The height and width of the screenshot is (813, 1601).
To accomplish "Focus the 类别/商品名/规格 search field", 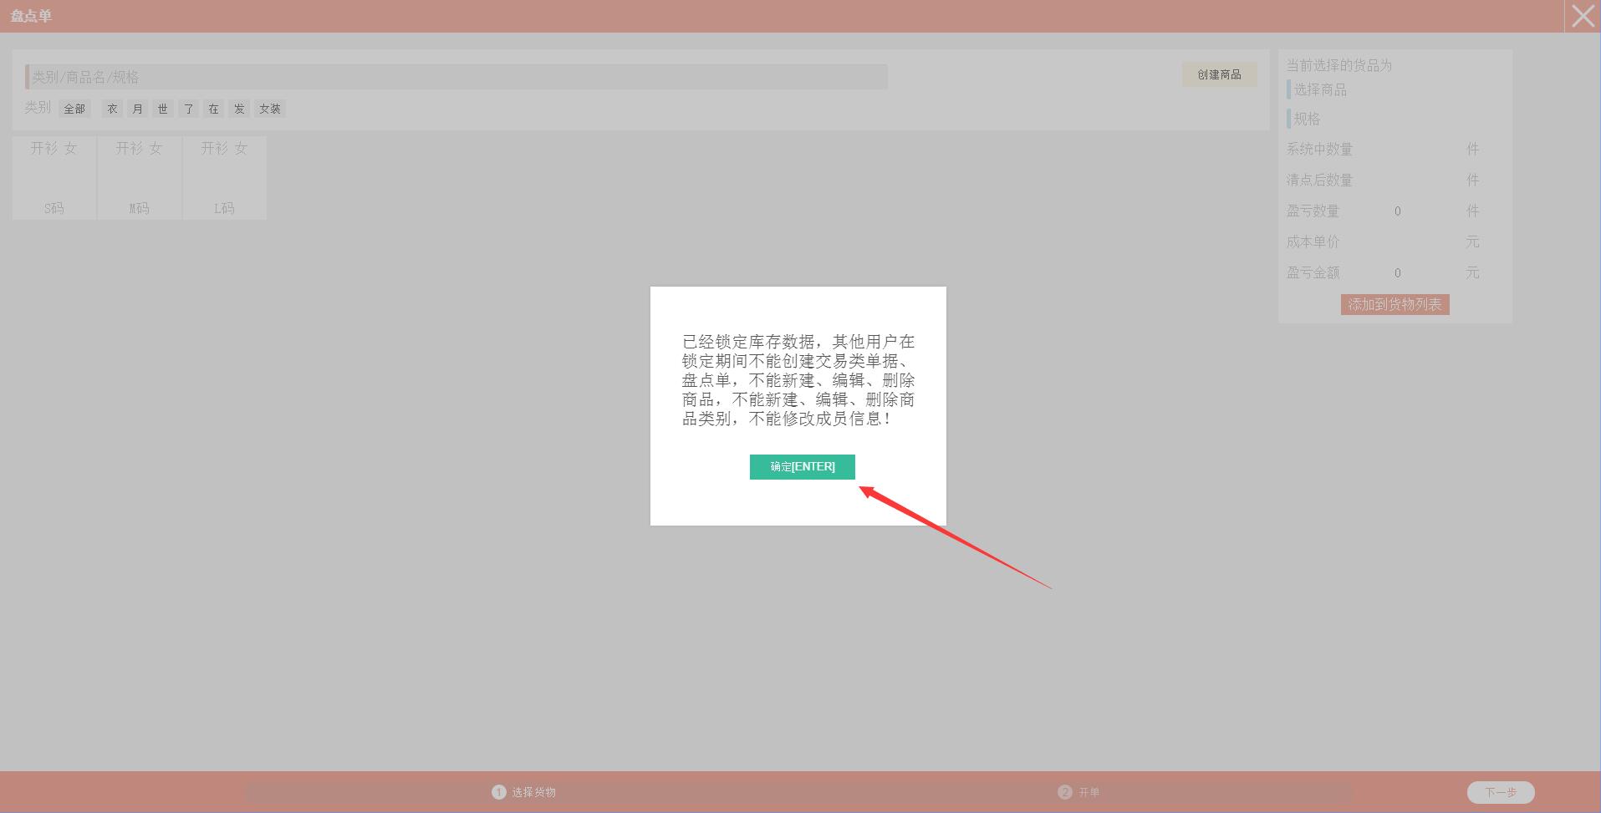I will [x=456, y=77].
